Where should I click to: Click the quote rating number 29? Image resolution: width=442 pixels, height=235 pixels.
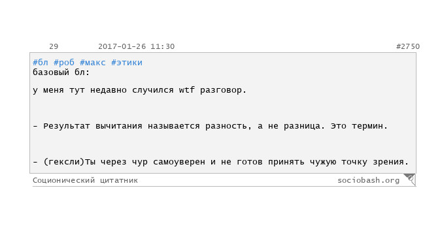point(54,46)
